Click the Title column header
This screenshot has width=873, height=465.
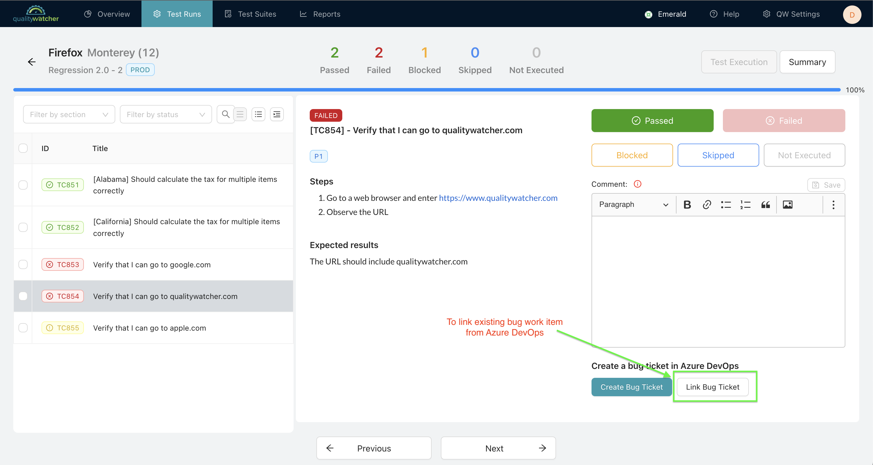100,148
